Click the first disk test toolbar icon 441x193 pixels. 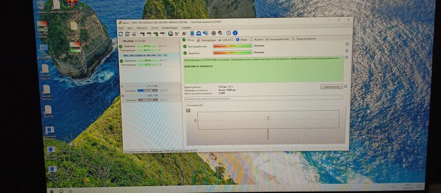point(142,34)
